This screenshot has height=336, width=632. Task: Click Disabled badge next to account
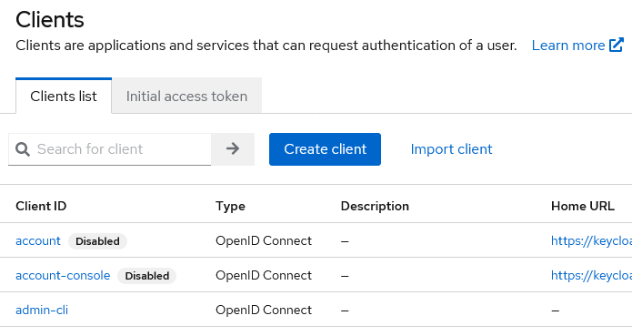[x=97, y=241]
